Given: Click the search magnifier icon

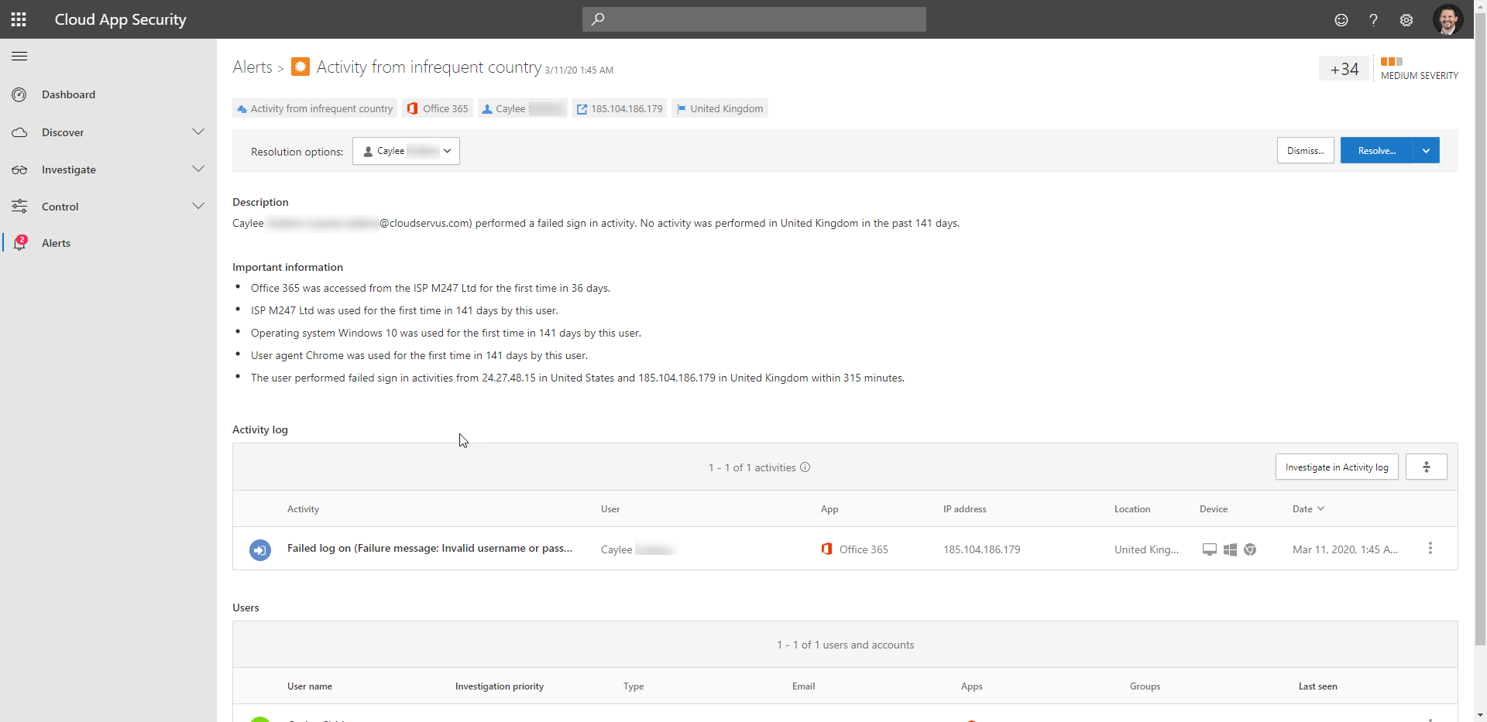Looking at the screenshot, I should point(598,19).
